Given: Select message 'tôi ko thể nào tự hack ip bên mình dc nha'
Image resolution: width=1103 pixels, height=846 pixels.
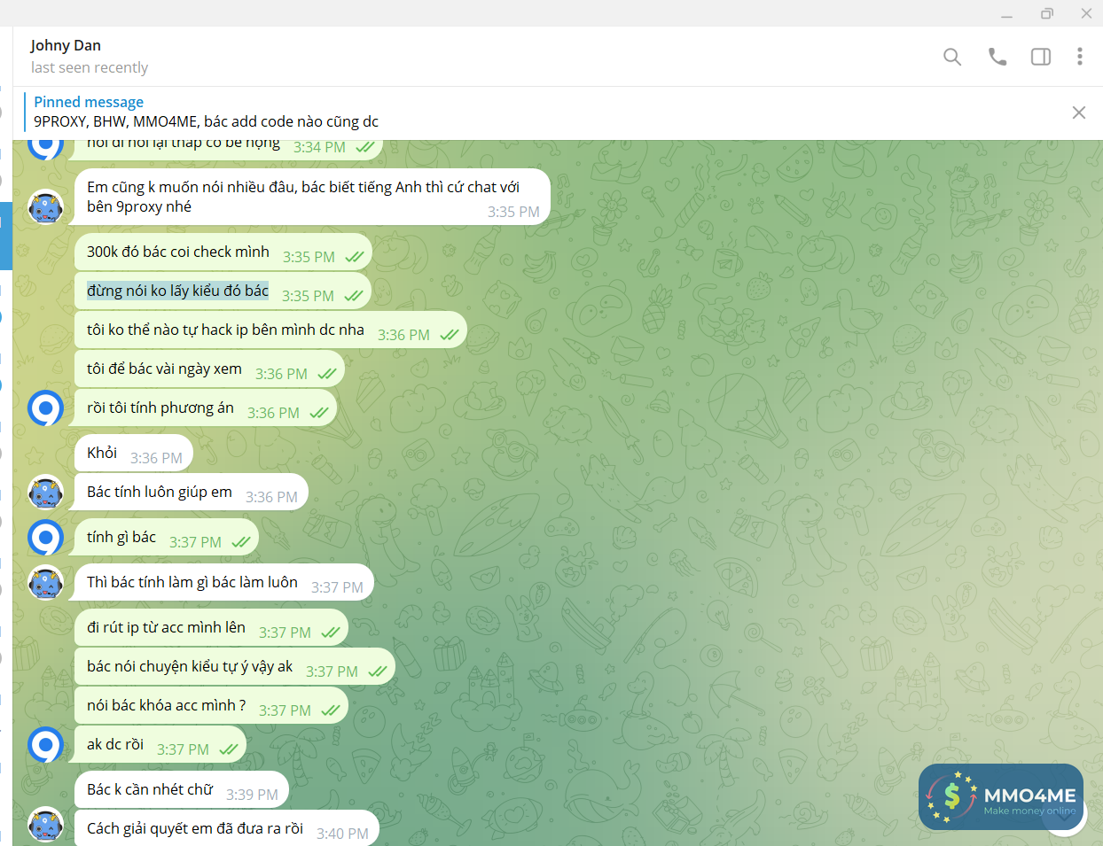Looking at the screenshot, I should pos(271,330).
